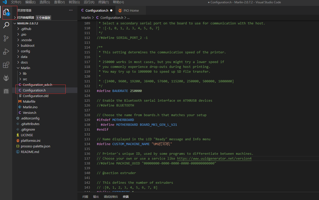This screenshot has height=200, width=319.
Task: Expand the .github folder
Action: click(27, 29)
